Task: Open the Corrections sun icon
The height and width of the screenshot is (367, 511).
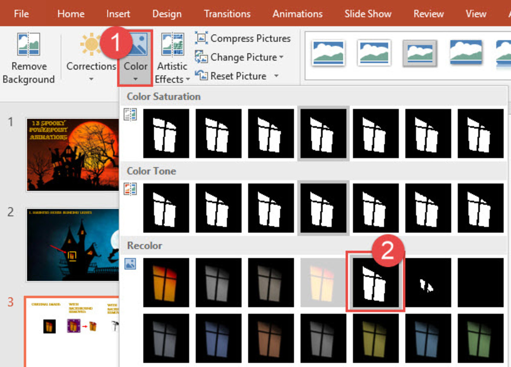Action: pyautogui.click(x=91, y=45)
